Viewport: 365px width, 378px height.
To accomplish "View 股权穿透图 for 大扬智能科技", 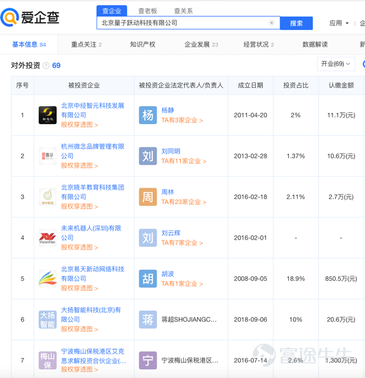I will tap(79, 329).
